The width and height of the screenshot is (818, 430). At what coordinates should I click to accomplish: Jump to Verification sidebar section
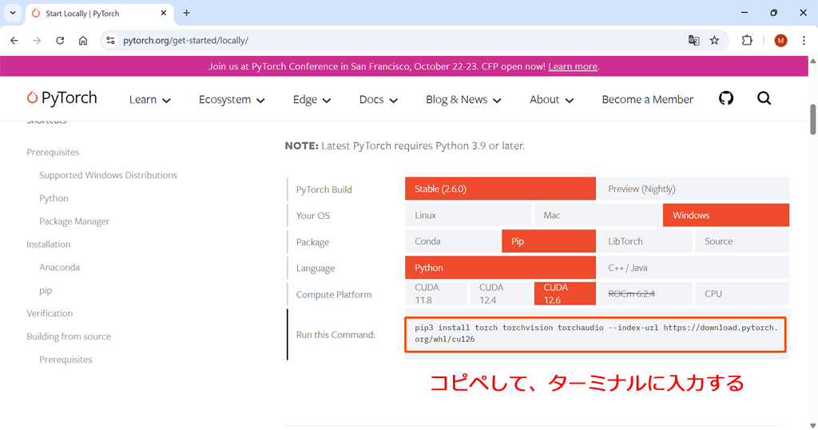[x=50, y=313]
